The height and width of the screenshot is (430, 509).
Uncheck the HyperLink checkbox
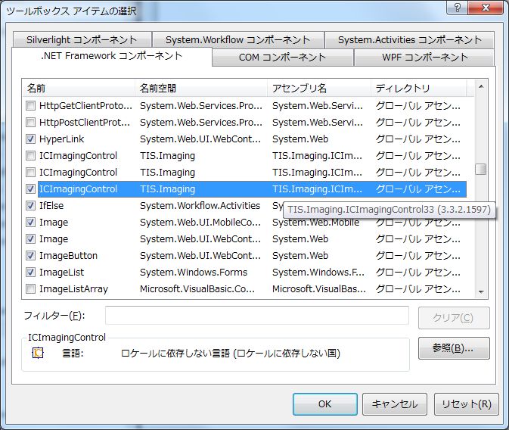(x=30, y=139)
